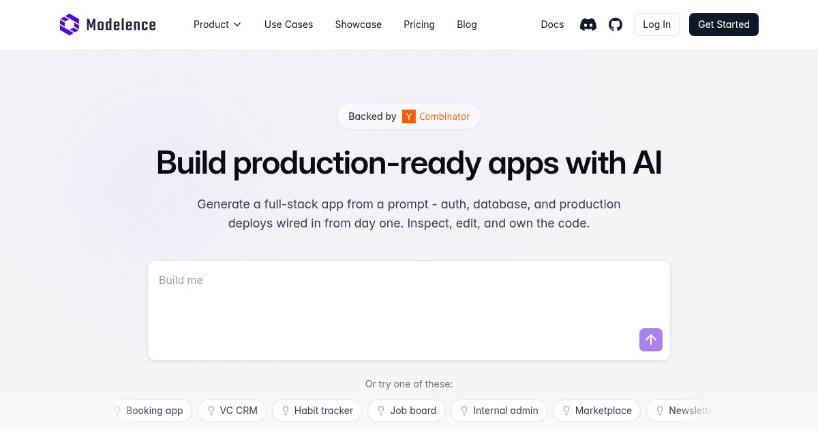Choose the VC CRM suggestion
The width and height of the screenshot is (818, 429).
coord(232,411)
